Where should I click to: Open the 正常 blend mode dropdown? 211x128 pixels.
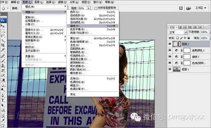coord(178,32)
